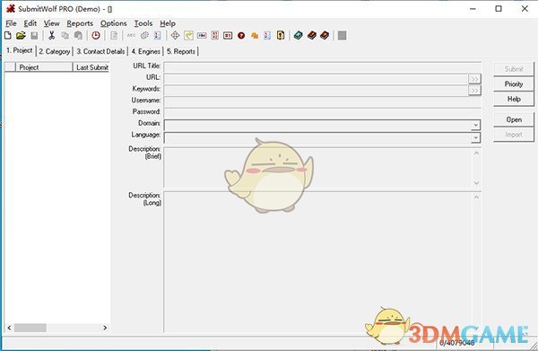Click the yellow document with key icon
538x351 pixels.
pos(281,35)
